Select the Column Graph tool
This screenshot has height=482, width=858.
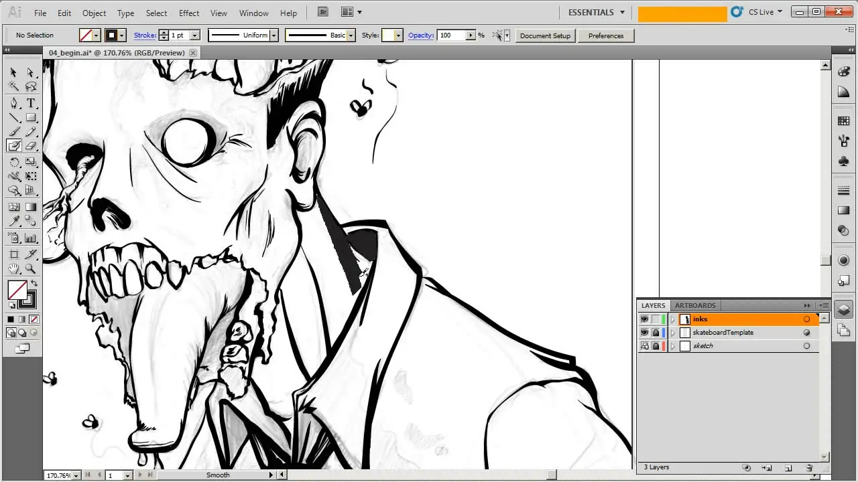click(31, 238)
